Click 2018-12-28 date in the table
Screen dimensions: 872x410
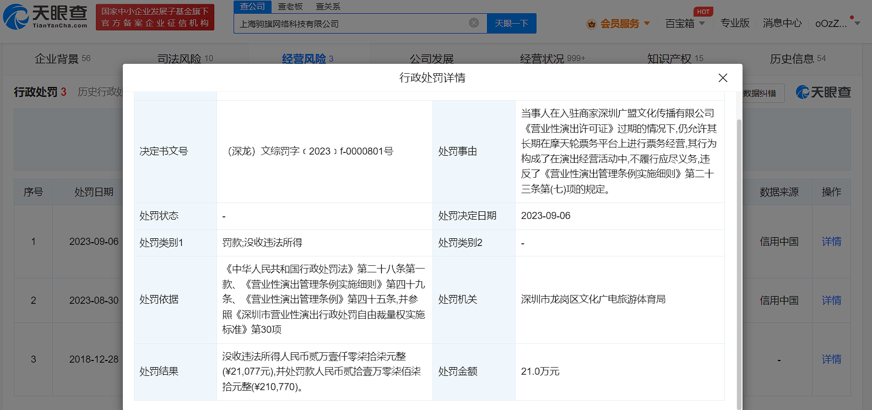[94, 359]
